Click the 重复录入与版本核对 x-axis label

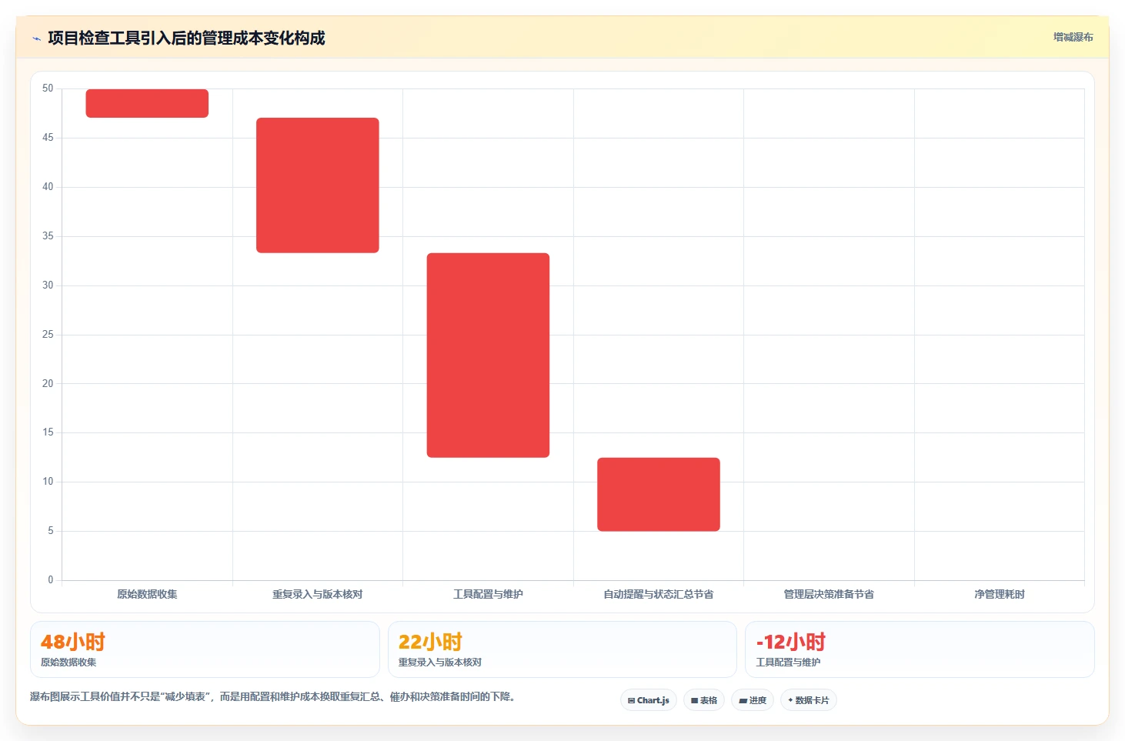pyautogui.click(x=318, y=594)
